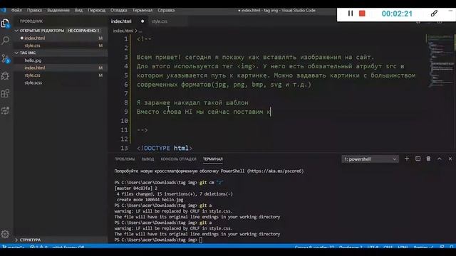
Task: Open style.css in TAG IMG folder
Action: (x=61, y=75)
